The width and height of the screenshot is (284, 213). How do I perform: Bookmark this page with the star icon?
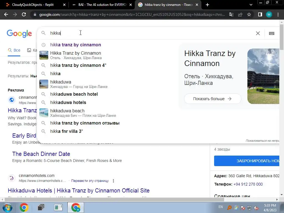(249, 14)
